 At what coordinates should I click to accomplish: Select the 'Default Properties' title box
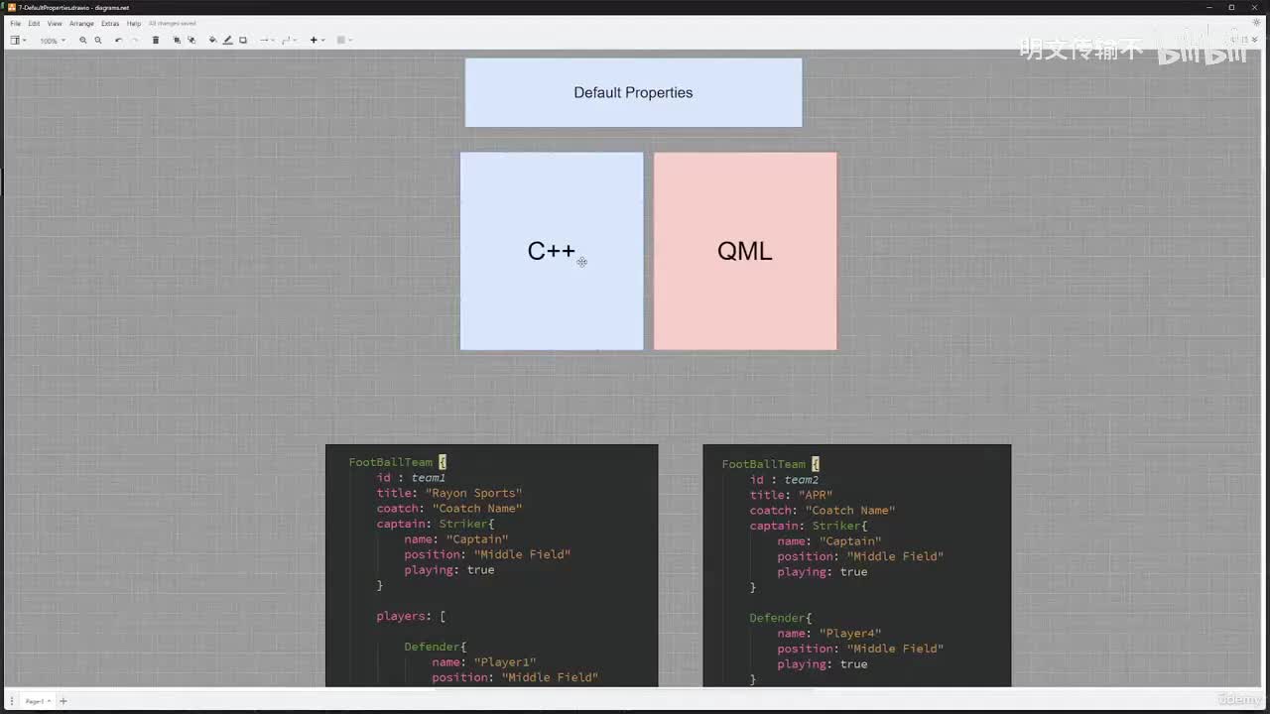(x=633, y=92)
